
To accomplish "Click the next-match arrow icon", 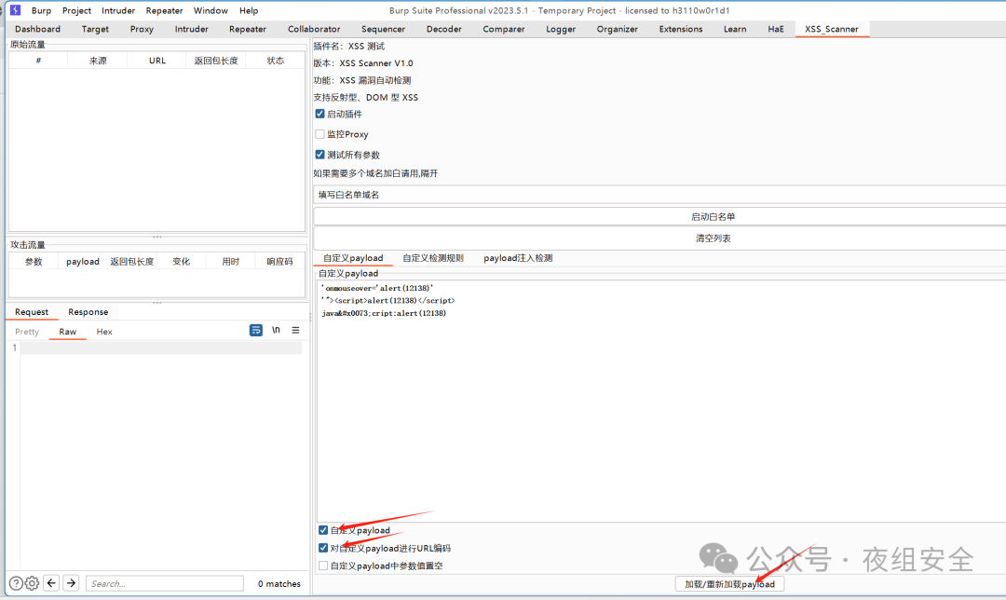I will 71,582.
